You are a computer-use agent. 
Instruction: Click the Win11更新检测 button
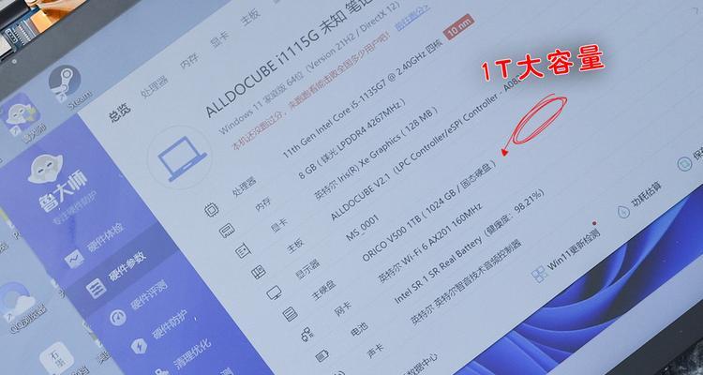[x=564, y=255]
